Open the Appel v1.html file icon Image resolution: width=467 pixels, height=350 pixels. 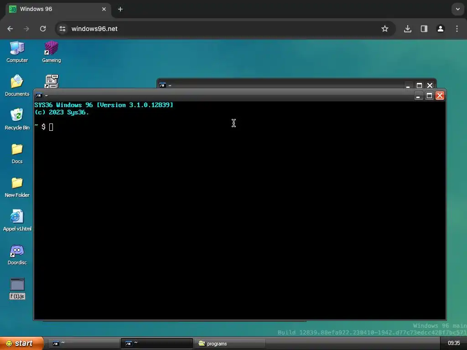[x=17, y=221]
